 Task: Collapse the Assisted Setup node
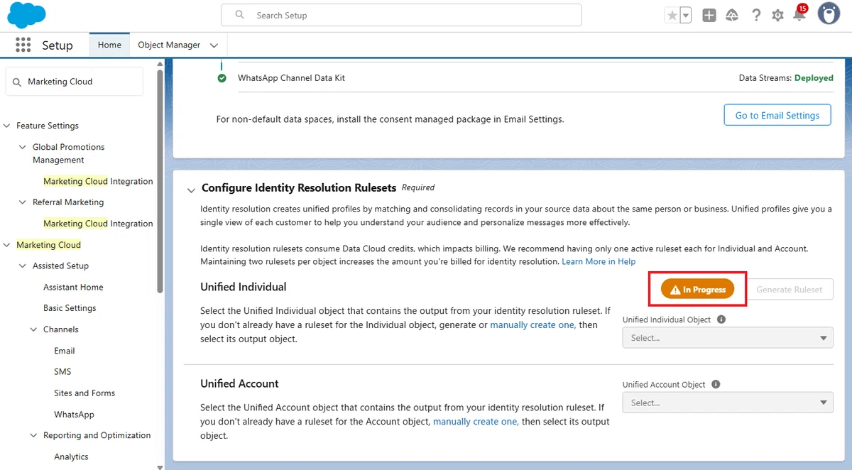pyautogui.click(x=23, y=266)
